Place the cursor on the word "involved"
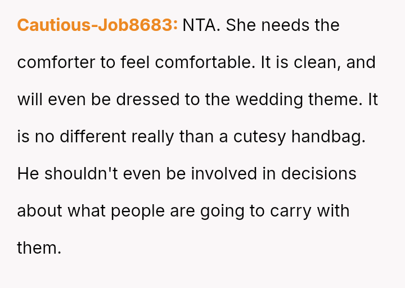Viewport: 405px width, 288px height. click(x=223, y=174)
